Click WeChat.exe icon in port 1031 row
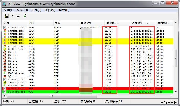 coord(5,73)
